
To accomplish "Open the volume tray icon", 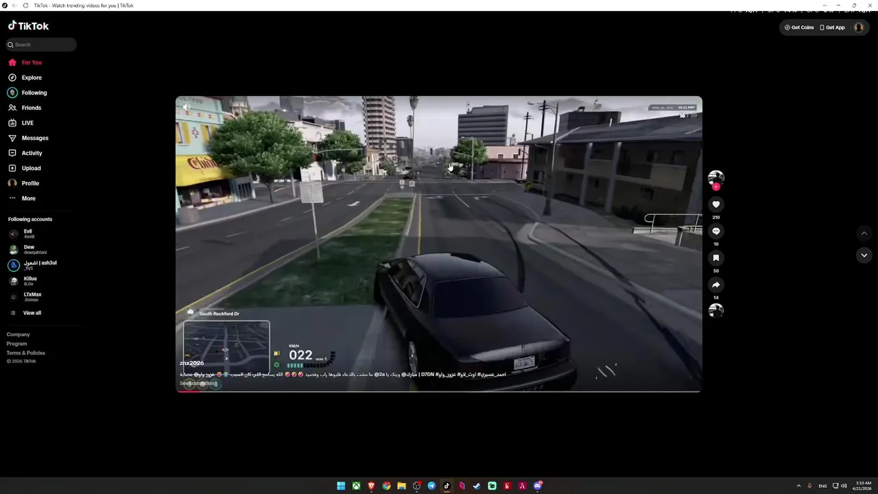I will [844, 486].
